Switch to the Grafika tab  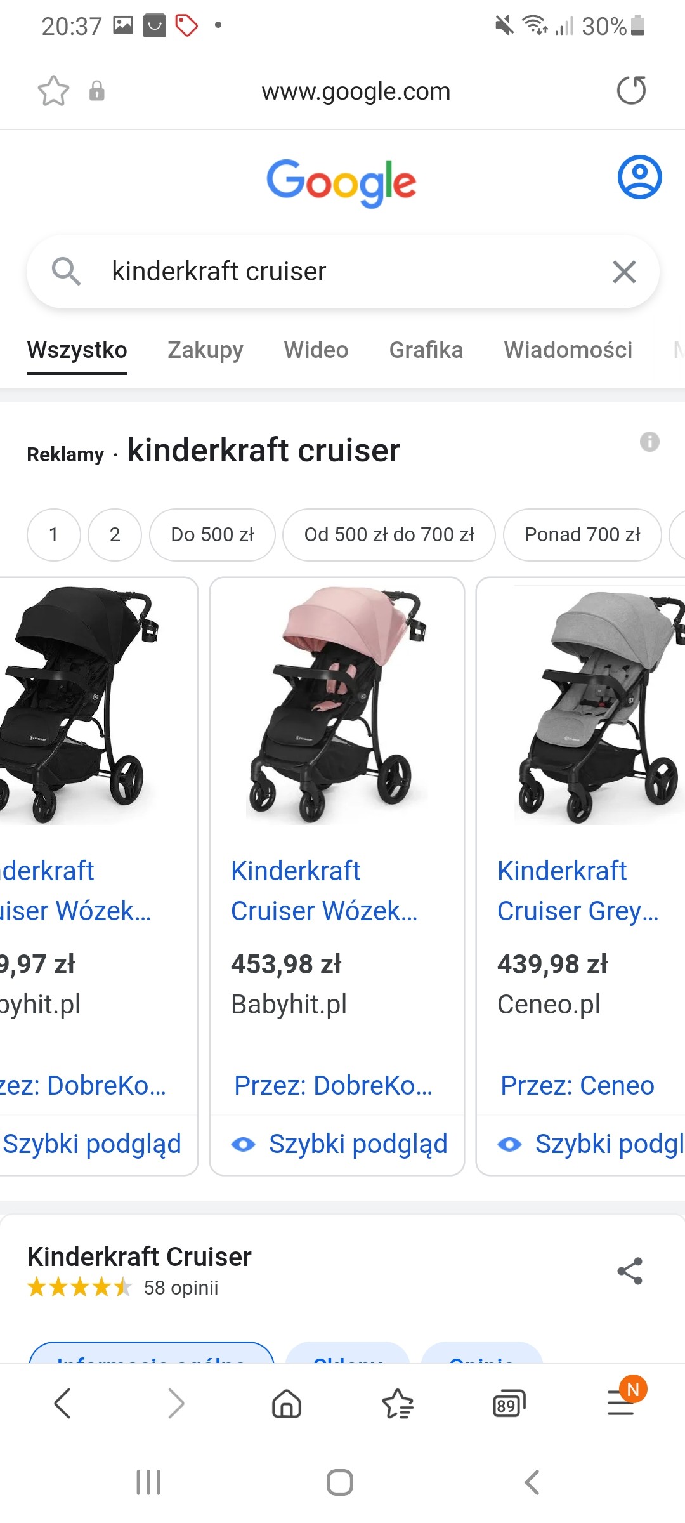[426, 350]
